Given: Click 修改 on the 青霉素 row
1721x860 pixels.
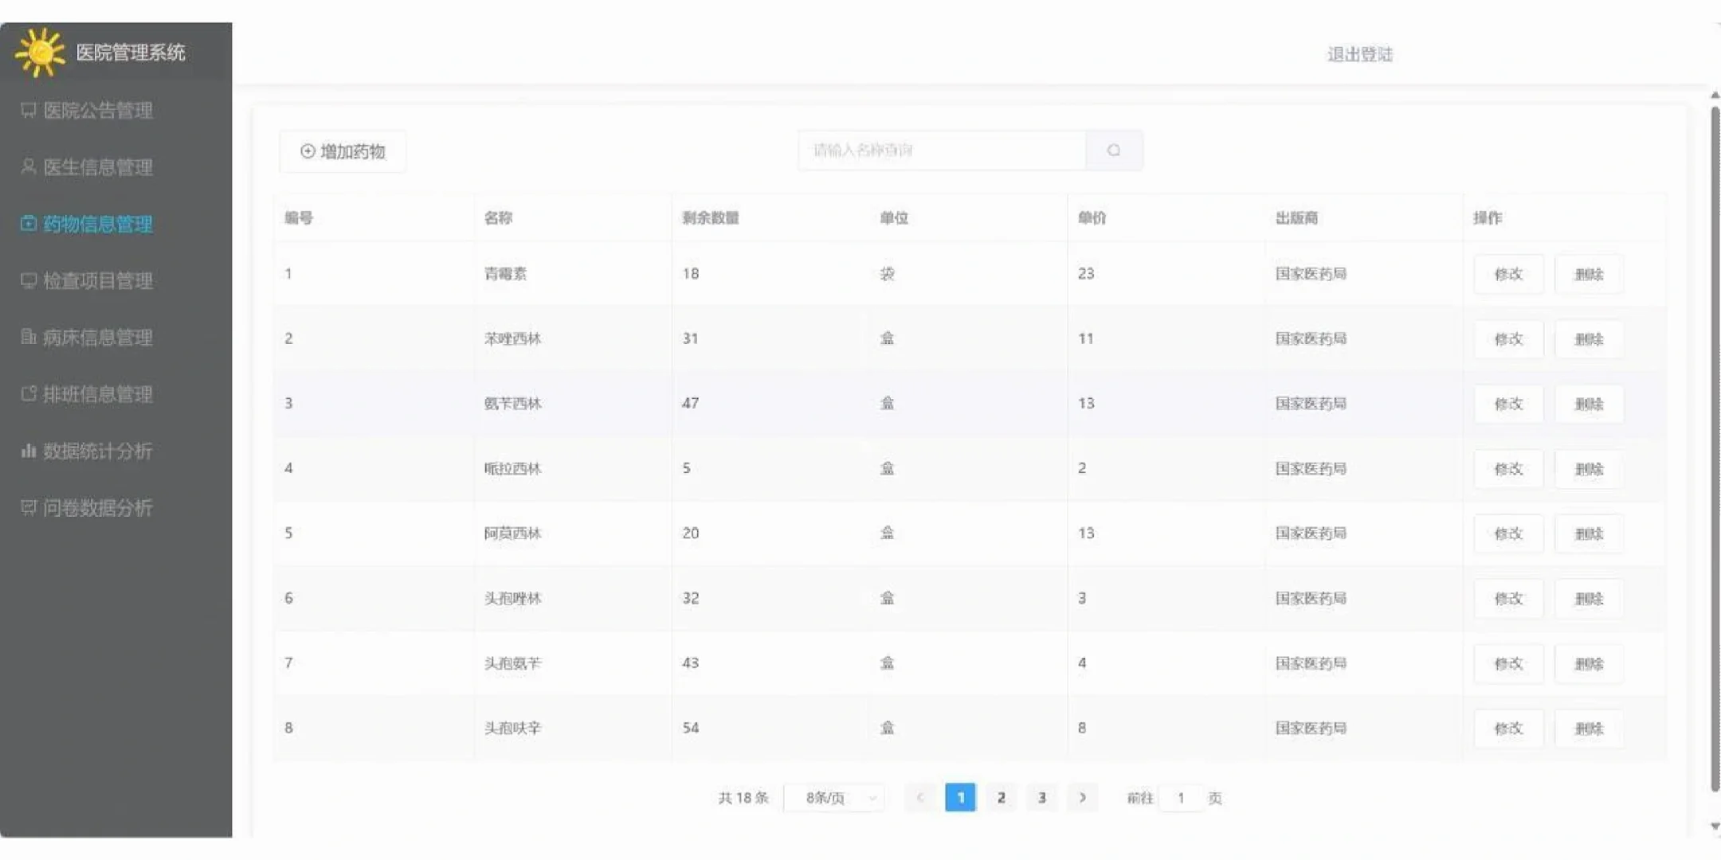Looking at the screenshot, I should pyautogui.click(x=1508, y=274).
